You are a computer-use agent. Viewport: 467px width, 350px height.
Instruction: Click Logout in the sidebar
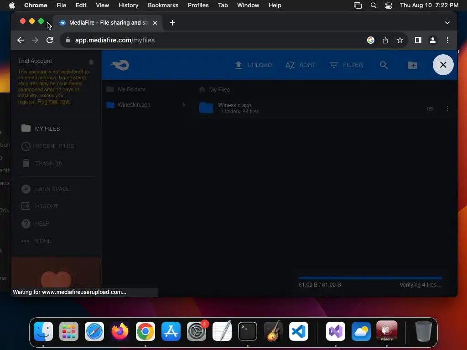[47, 206]
